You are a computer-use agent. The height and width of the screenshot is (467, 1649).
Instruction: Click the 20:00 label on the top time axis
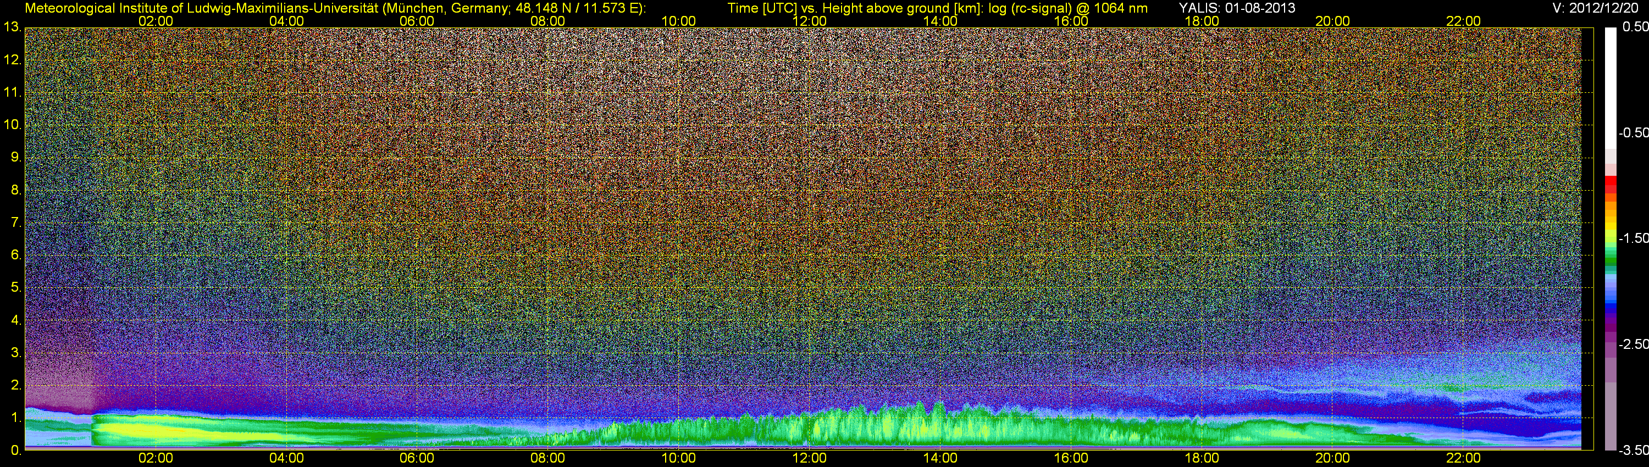tap(1333, 21)
